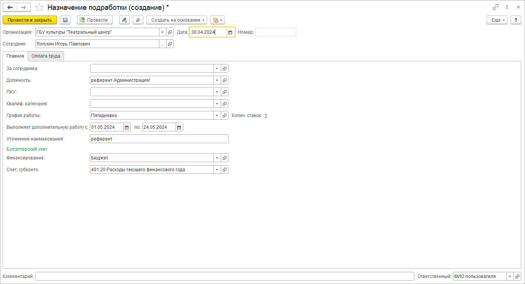This screenshot has width=525, height=284.
Task: Switch to the Оплата труда tab
Action: coord(46,56)
